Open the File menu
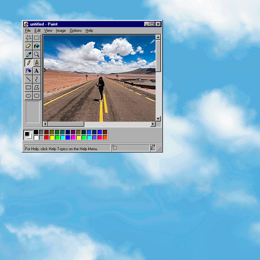This screenshot has width=260, height=260. pyautogui.click(x=28, y=30)
